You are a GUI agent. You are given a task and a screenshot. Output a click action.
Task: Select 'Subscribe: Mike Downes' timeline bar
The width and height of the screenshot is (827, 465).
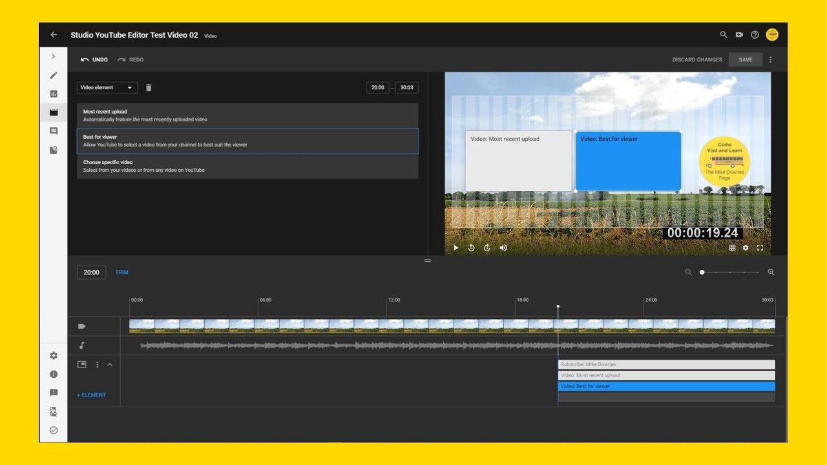click(666, 364)
